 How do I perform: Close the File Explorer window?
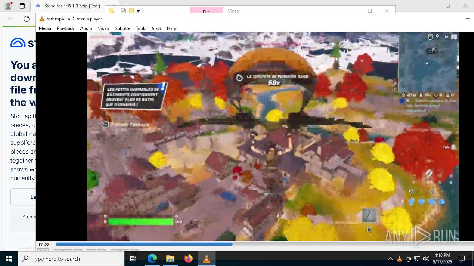387,11
